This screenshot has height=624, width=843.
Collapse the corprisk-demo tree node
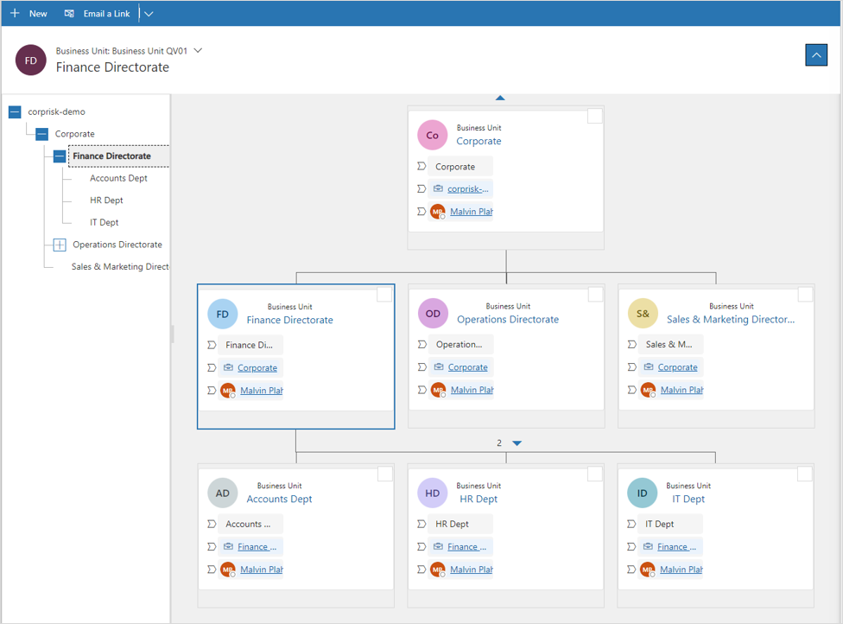(x=15, y=111)
